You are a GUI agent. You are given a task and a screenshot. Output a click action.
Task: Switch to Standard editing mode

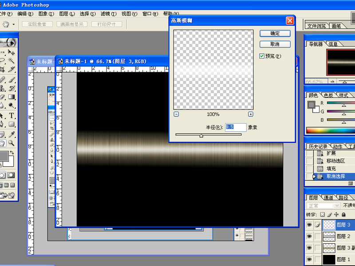click(3, 175)
